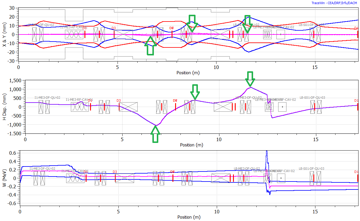The image size is (360, 221).
Task: Click the TraceWin - CEA/DRF/Irfu/DACM caption
Action: pyautogui.click(x=334, y=3)
